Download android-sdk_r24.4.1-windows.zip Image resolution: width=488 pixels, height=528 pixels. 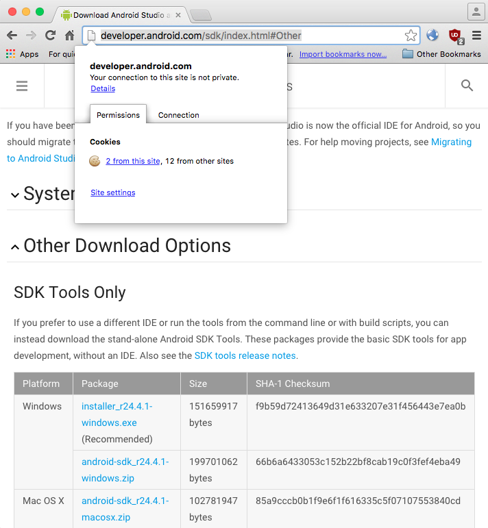pos(125,470)
